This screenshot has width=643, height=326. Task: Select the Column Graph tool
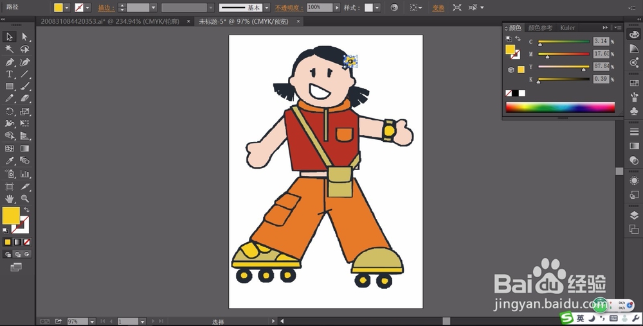(x=24, y=174)
